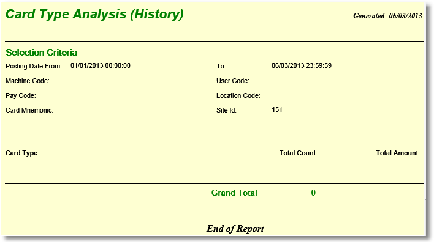Image resolution: width=434 pixels, height=244 pixels.
Task: Click the Pay Code label
Action: (x=21, y=95)
